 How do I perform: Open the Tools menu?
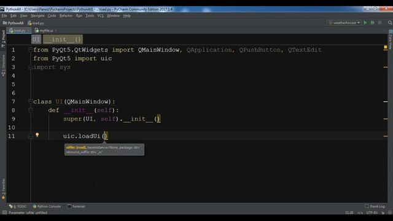pyautogui.click(x=90, y=15)
